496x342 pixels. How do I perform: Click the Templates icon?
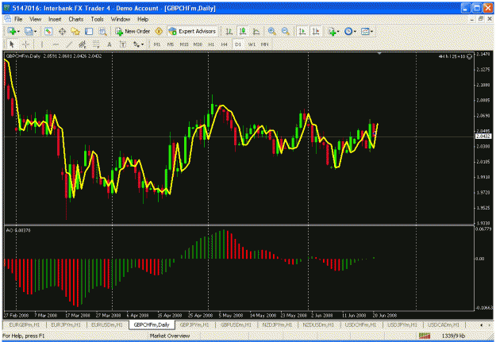(365, 31)
